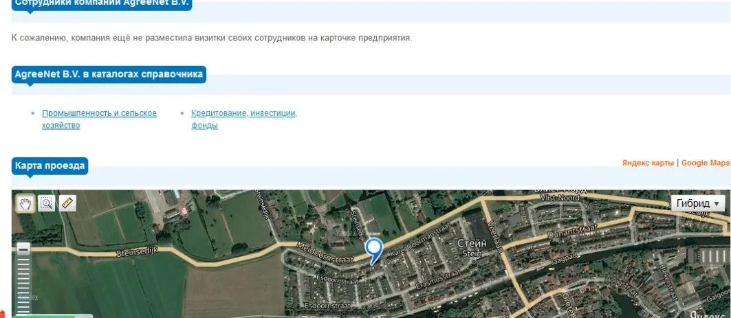Click the green bar below the map

pos(45,316)
